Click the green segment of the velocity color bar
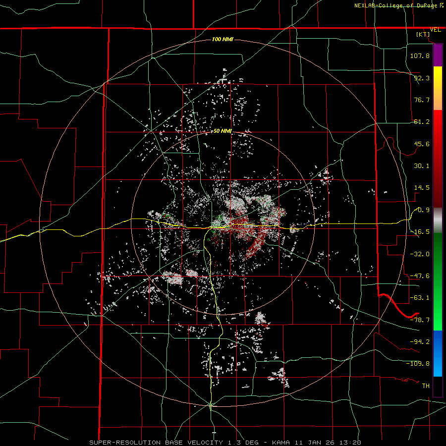Image resolution: width=446 pixels, height=446 pixels. [438, 281]
